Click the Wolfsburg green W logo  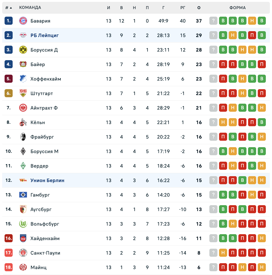click(23, 224)
